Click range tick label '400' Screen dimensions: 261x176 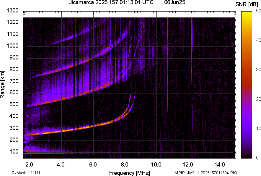[x=14, y=116]
